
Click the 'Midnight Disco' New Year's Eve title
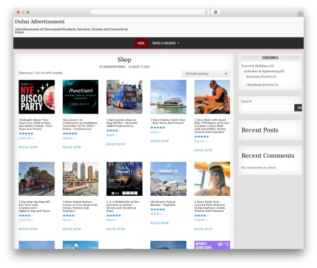[x=36, y=124]
